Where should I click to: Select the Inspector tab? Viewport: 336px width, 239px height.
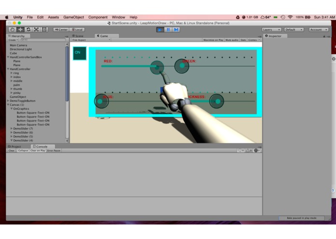click(x=275, y=36)
